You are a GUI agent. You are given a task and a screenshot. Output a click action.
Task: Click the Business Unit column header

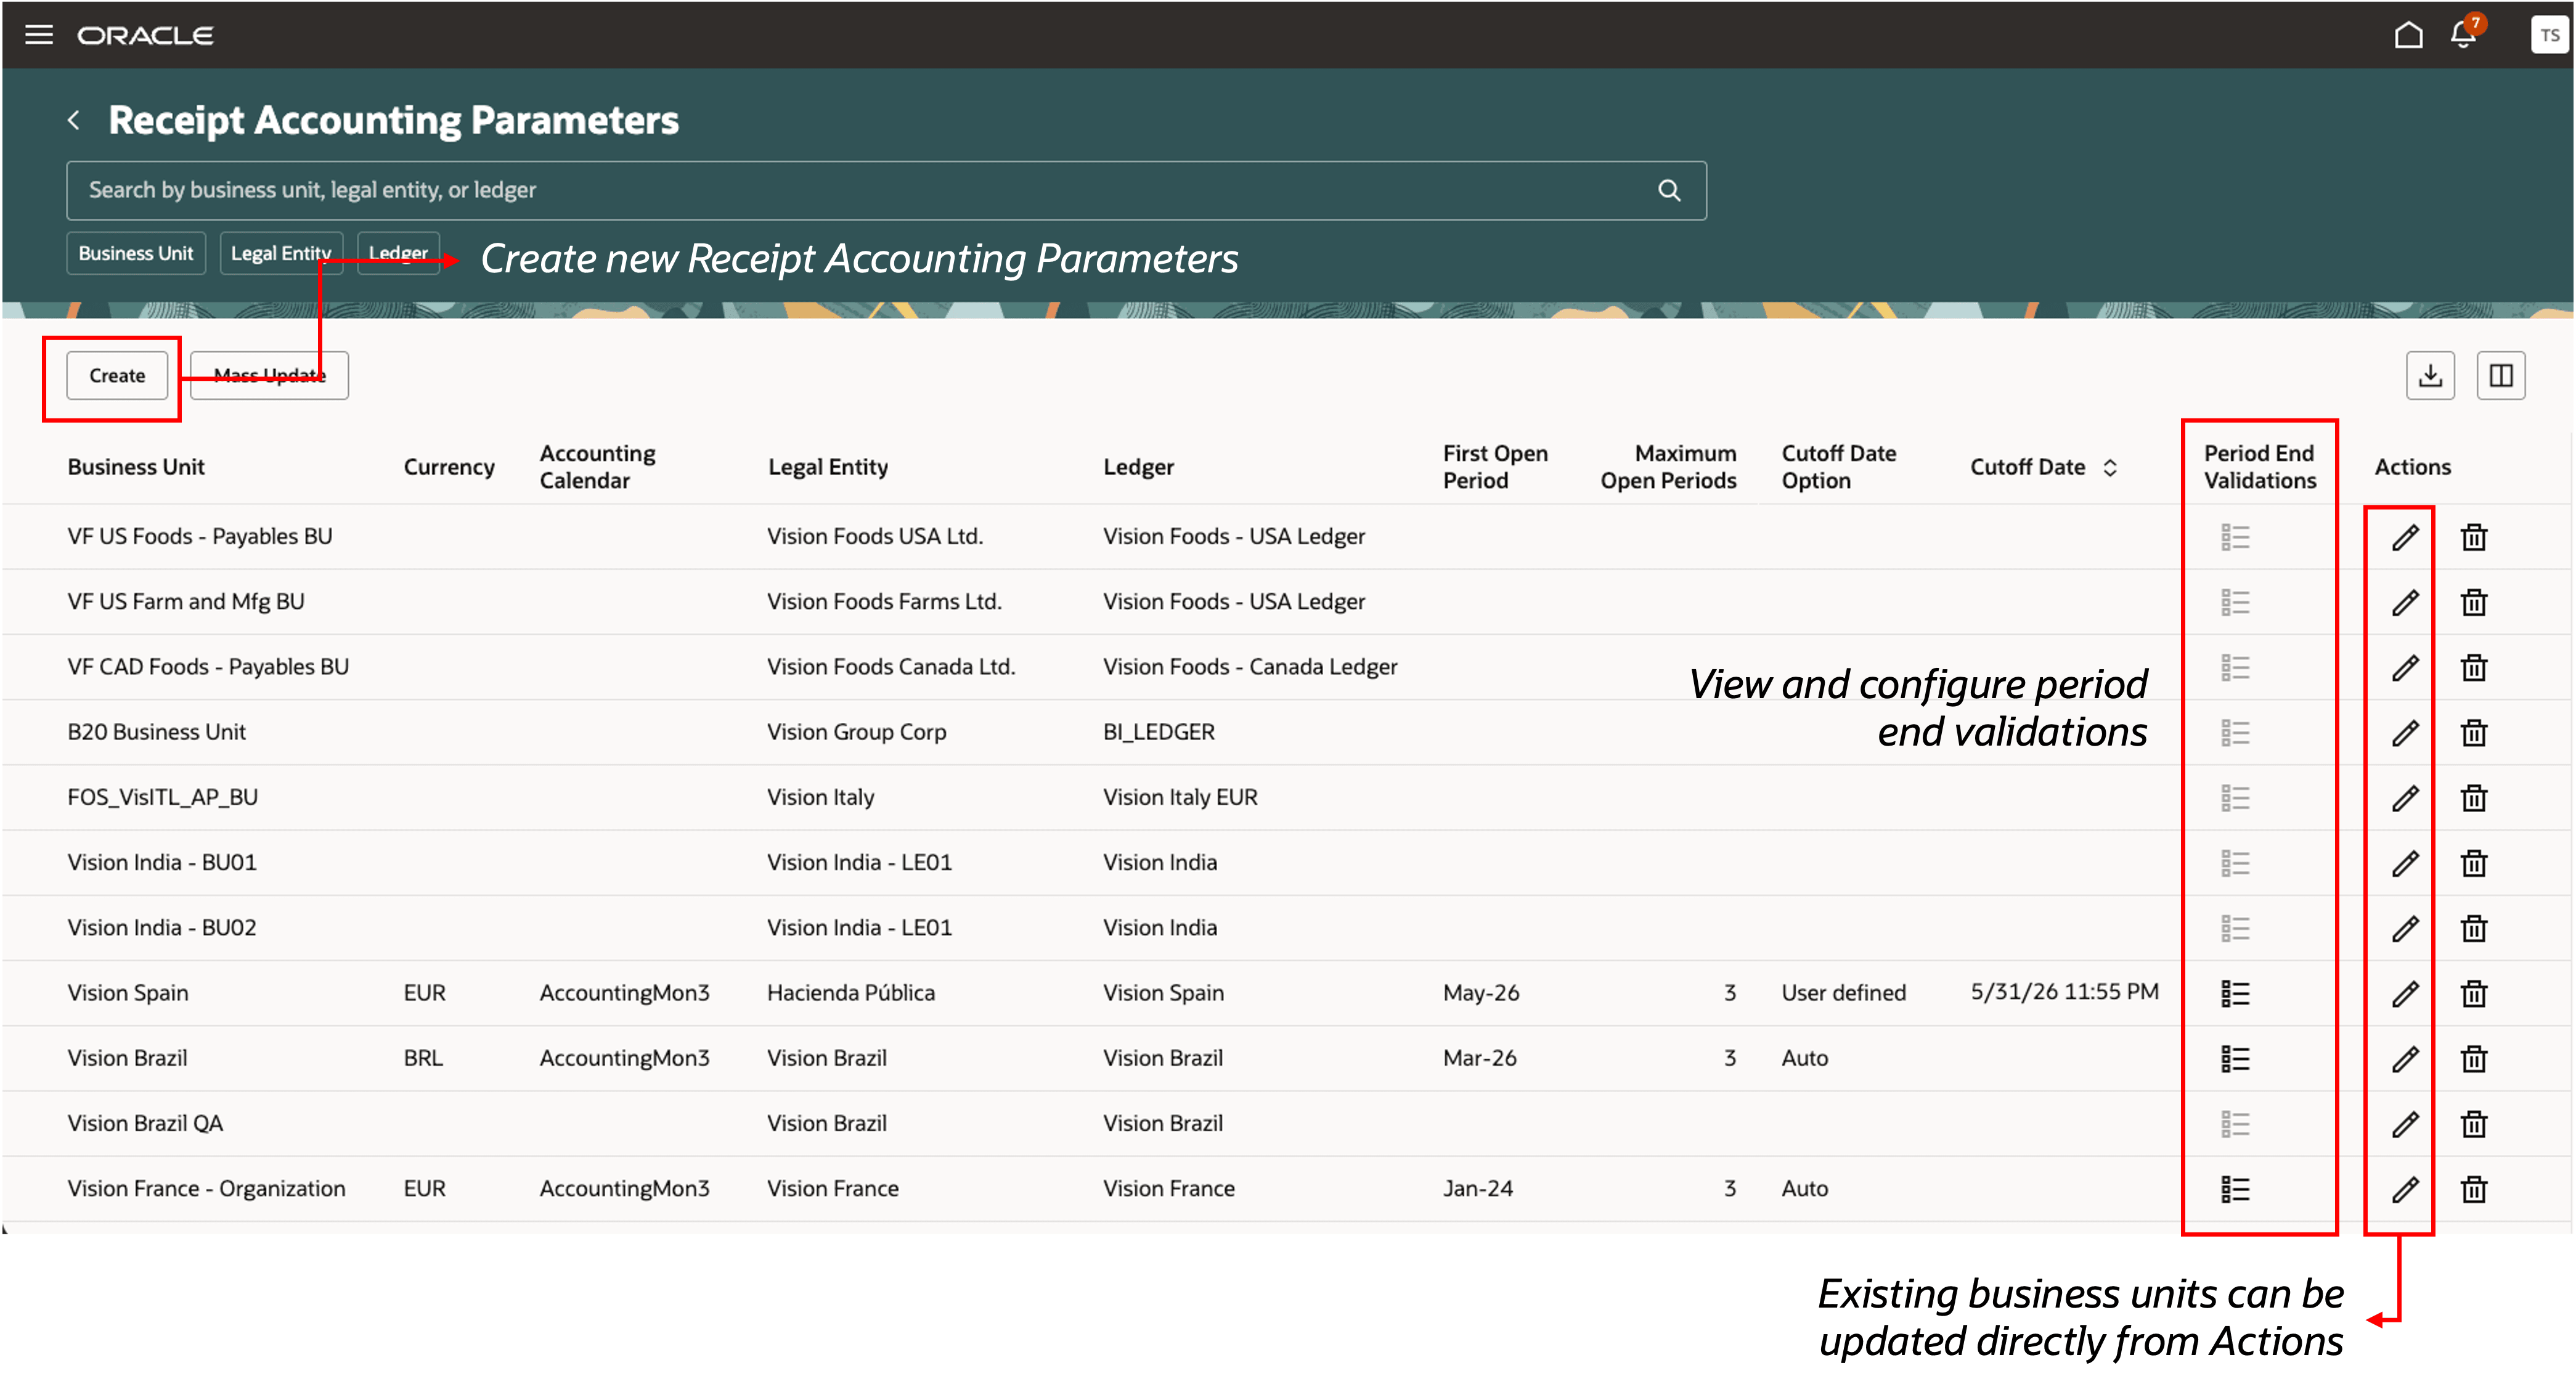pyautogui.click(x=136, y=467)
